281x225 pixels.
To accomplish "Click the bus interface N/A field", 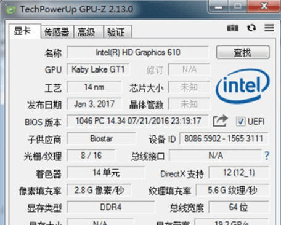I will click(216, 156).
